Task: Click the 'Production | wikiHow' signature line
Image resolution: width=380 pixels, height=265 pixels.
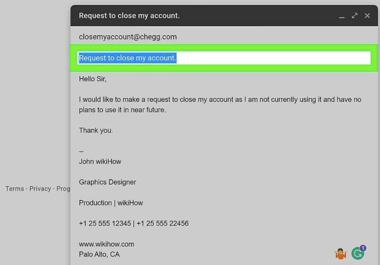Action: click(111, 203)
